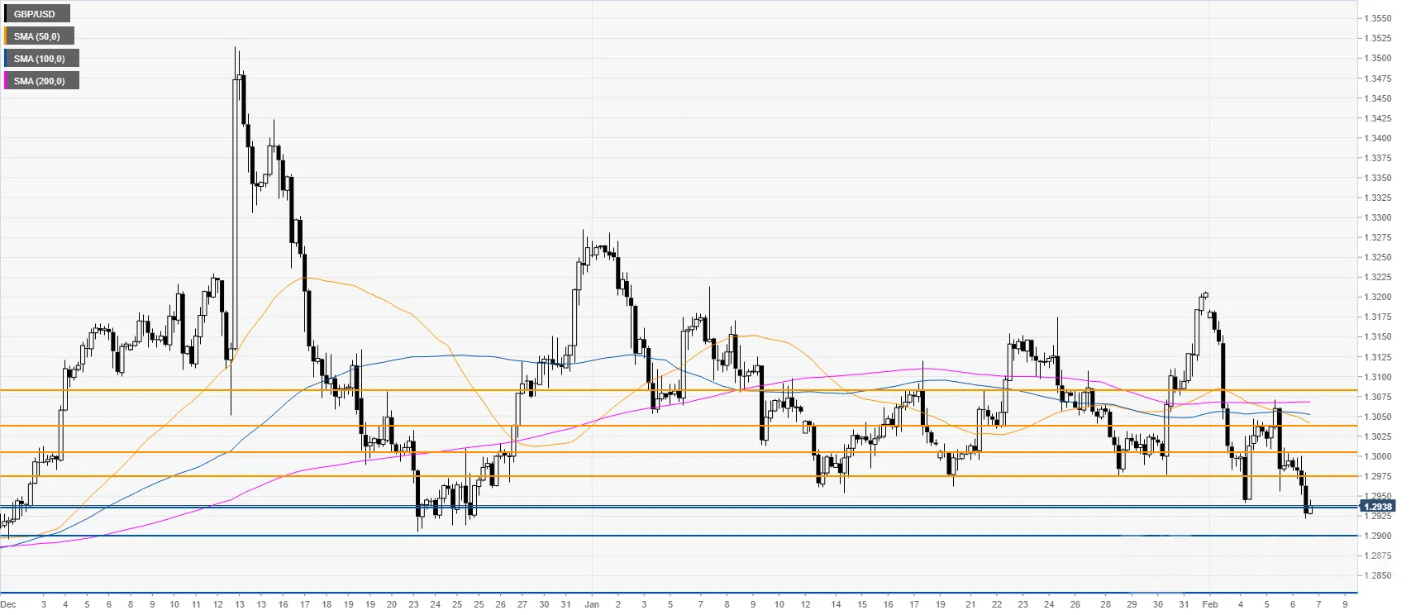Click the 1.2900 price axis label
The height and width of the screenshot is (615, 1411).
coord(1377,536)
